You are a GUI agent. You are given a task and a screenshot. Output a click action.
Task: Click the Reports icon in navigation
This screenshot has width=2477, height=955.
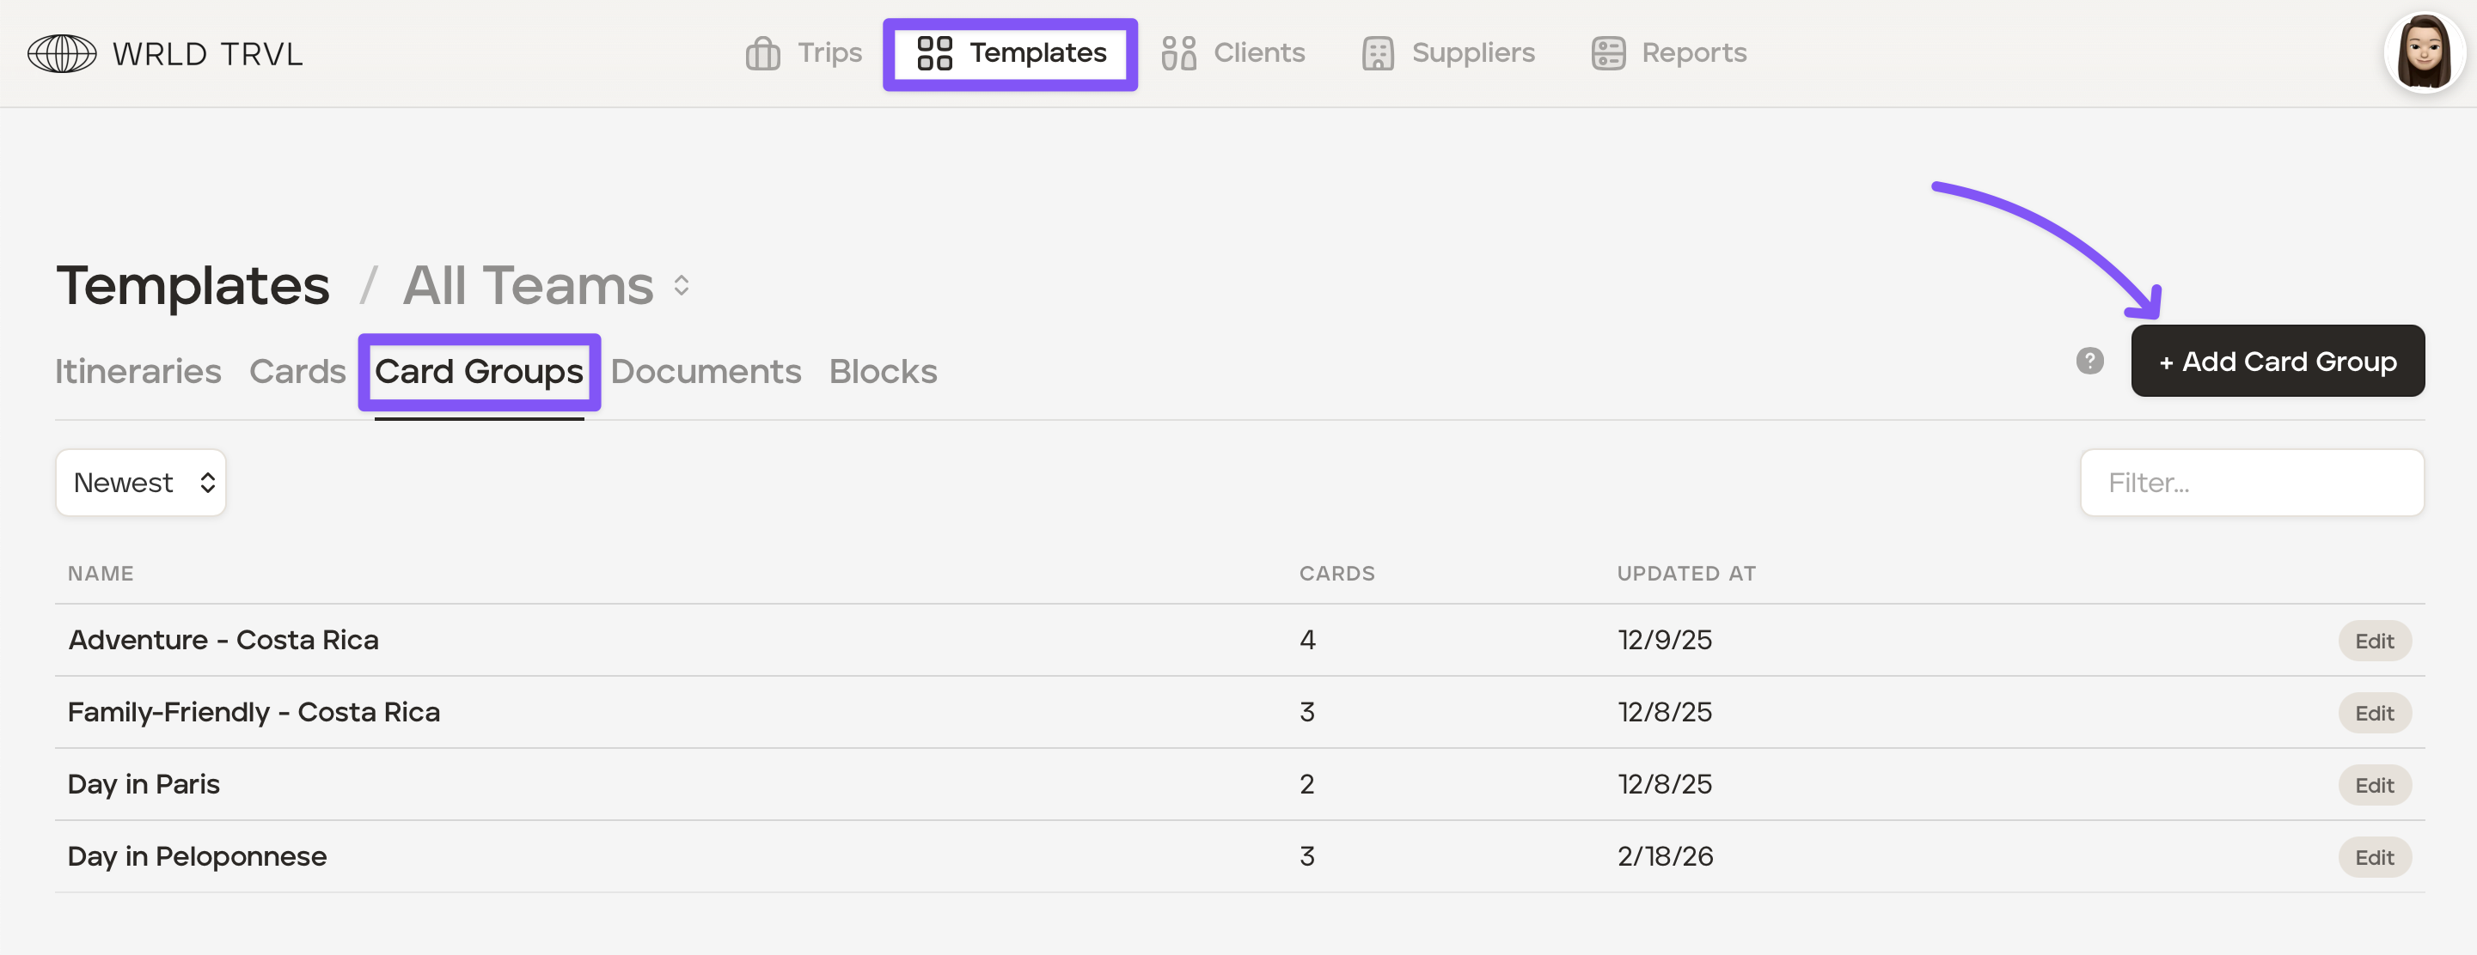click(1608, 54)
